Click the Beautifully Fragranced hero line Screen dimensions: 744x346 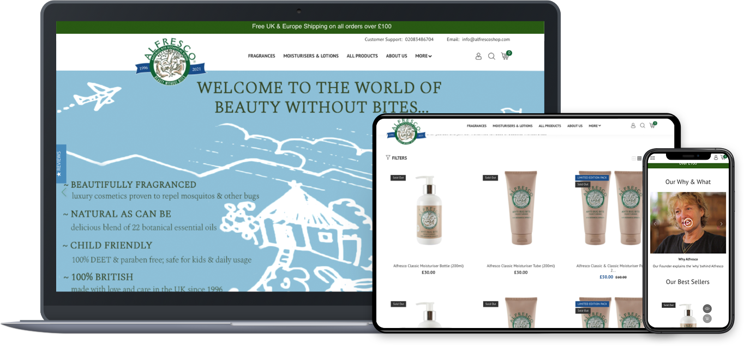(x=129, y=185)
